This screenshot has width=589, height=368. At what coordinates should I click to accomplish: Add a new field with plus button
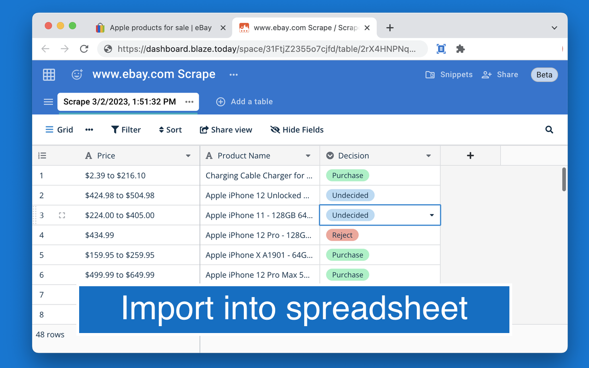pyautogui.click(x=470, y=155)
